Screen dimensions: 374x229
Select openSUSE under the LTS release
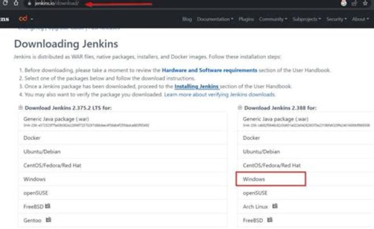pyautogui.click(x=123, y=193)
